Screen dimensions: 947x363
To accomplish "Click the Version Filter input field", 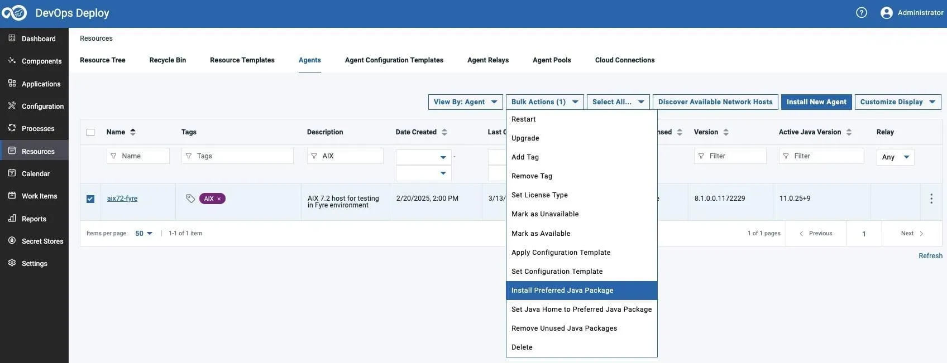I will (730, 156).
